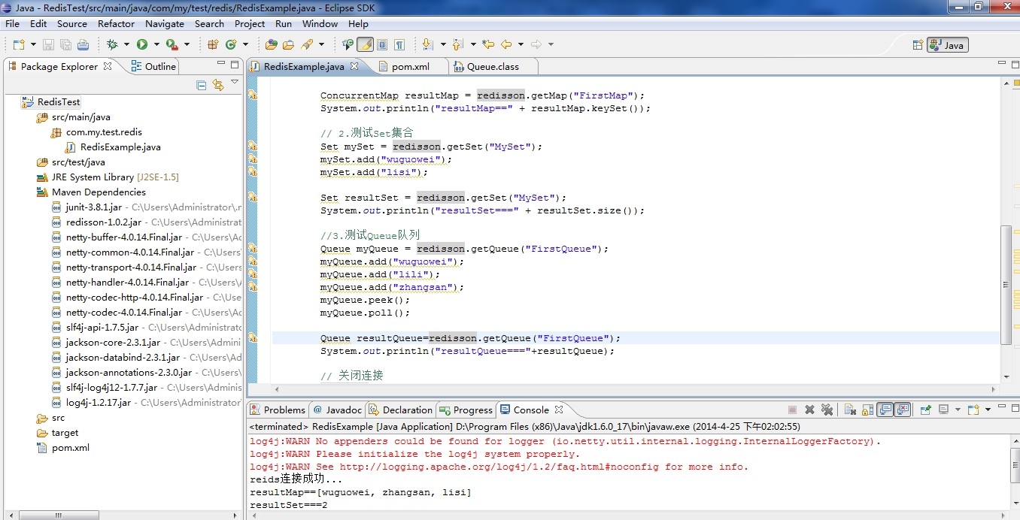Toggle Mark Occurrences highlighter in toolbar

365,45
